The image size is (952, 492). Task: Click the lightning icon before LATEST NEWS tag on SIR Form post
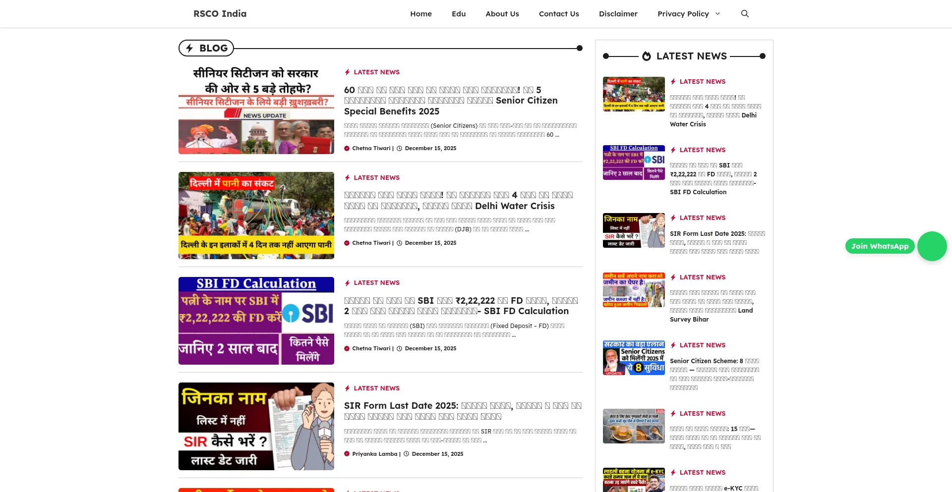(x=348, y=388)
